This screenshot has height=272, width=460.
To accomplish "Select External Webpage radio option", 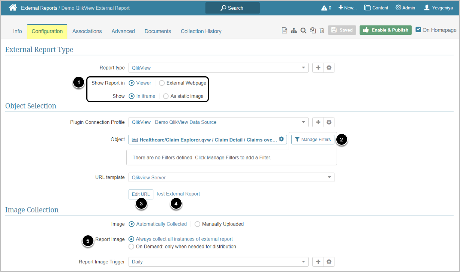I will click(x=162, y=83).
